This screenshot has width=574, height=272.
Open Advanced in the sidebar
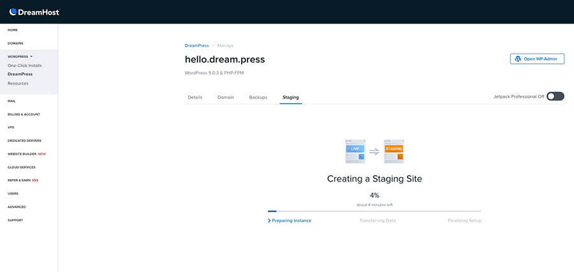coord(17,206)
